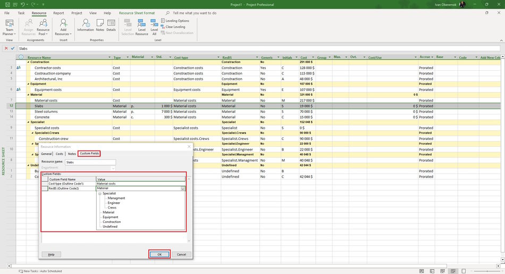Open the Resource Pool menu icon
The image size is (505, 274).
click(43, 23)
